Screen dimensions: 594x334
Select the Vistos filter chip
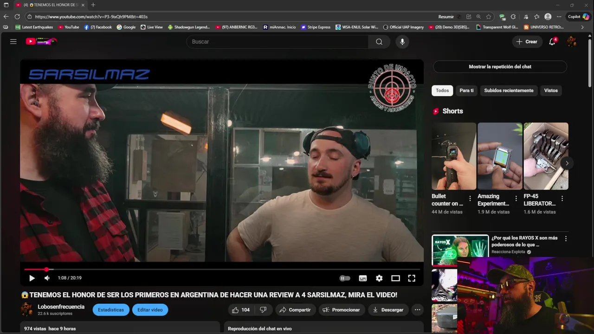point(551,90)
